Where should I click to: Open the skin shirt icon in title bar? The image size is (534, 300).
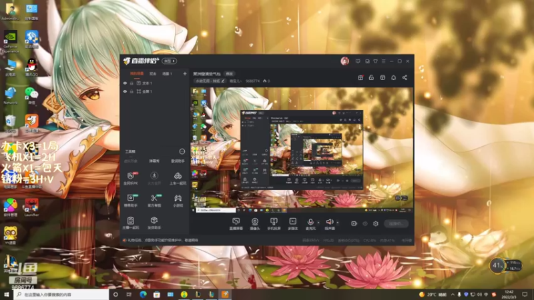click(x=375, y=61)
